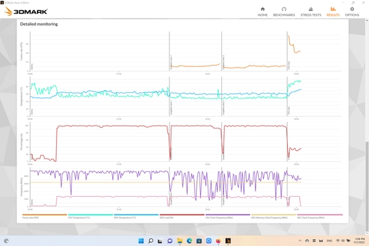Screen dimensions: 369x246
Task: Open File Explorer from taskbar
Action: [x=180, y=241]
